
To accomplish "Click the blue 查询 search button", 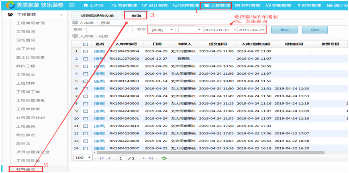I will [284, 30].
